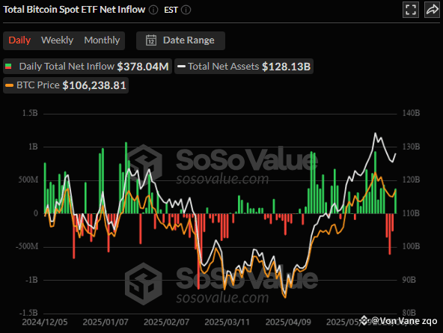443x333 pixels.
Task: Click the 130B right axis label
Action: coord(411,147)
